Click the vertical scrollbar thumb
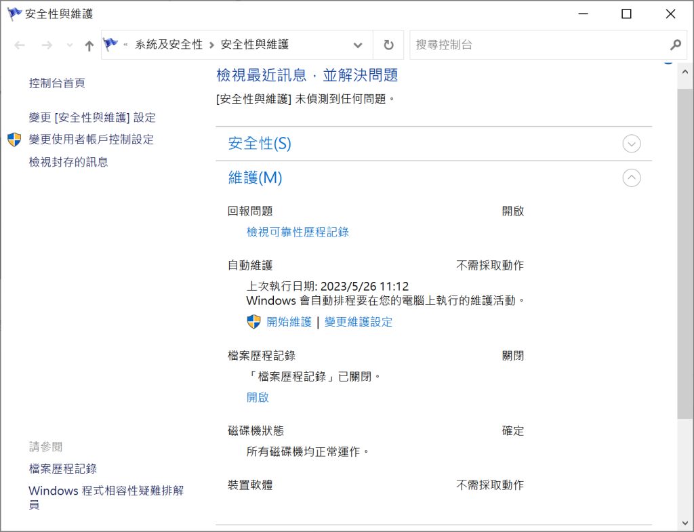Screen dimensions: 694x532 point(685,253)
